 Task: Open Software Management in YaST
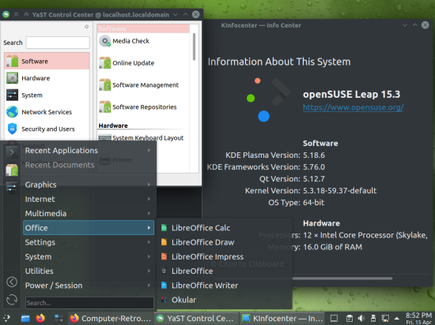pos(138,85)
